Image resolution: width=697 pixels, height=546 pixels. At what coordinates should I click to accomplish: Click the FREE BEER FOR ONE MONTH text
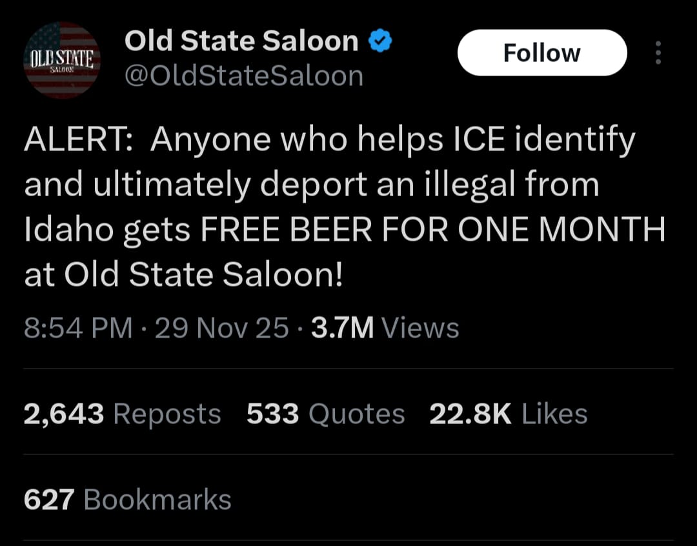[433, 230]
